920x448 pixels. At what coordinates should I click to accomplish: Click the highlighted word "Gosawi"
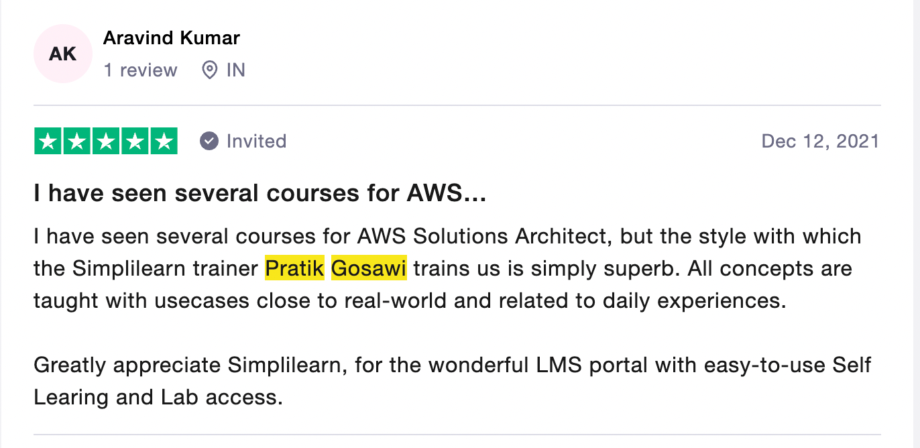pyautogui.click(x=369, y=268)
